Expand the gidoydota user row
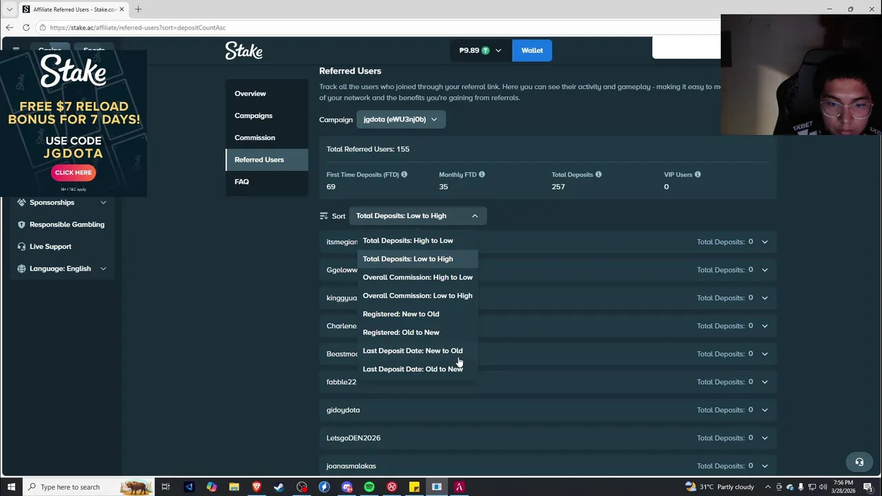 coord(765,410)
